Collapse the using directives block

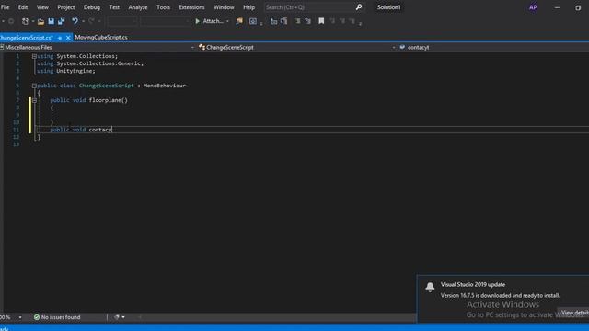pos(34,56)
